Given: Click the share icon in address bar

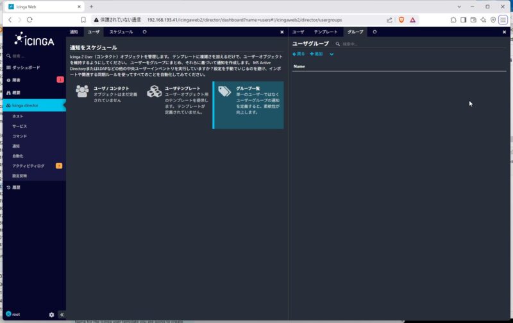Looking at the screenshot, I should click(389, 20).
